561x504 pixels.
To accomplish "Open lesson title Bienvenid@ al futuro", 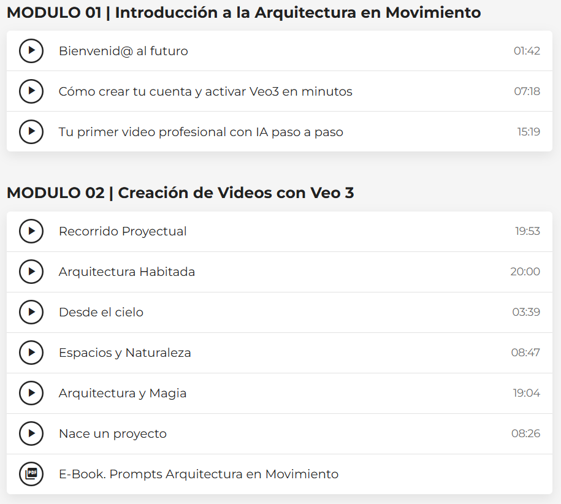I will [123, 51].
